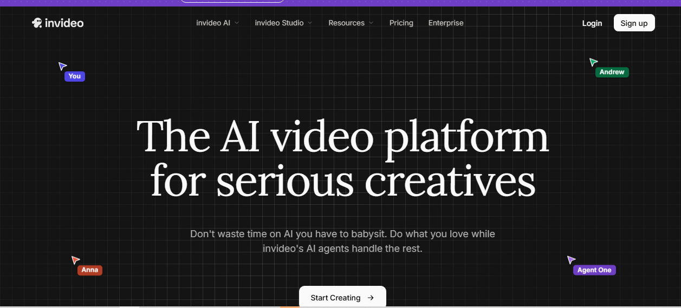Click the purple cursor arrow above 'Agent One'

click(571, 260)
